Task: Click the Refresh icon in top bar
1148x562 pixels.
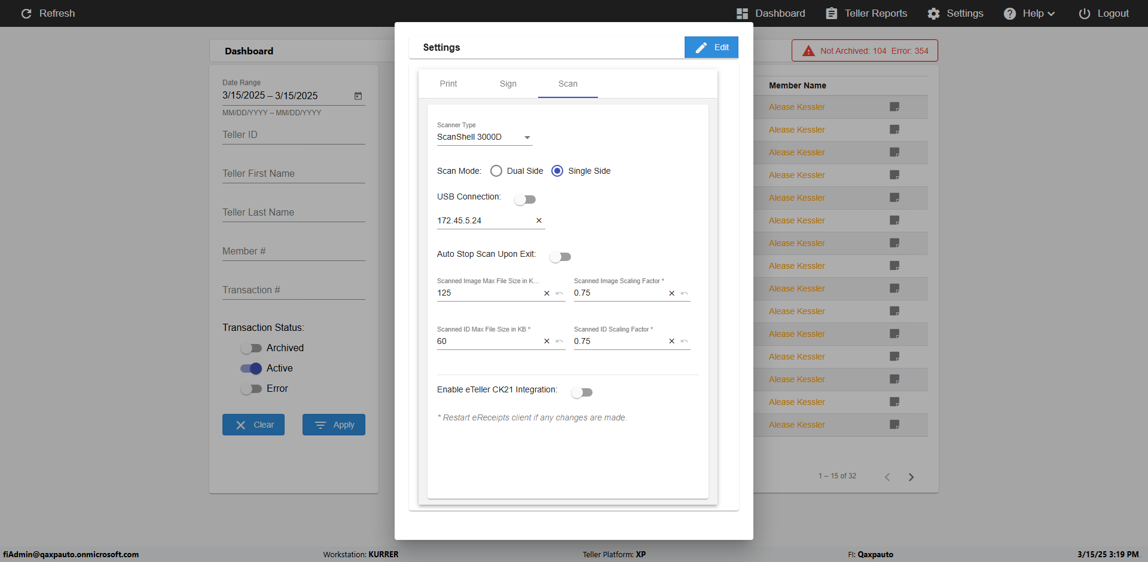Action: [26, 13]
